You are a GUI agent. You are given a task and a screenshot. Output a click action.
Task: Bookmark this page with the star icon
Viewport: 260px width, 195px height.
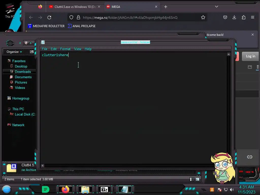203,18
